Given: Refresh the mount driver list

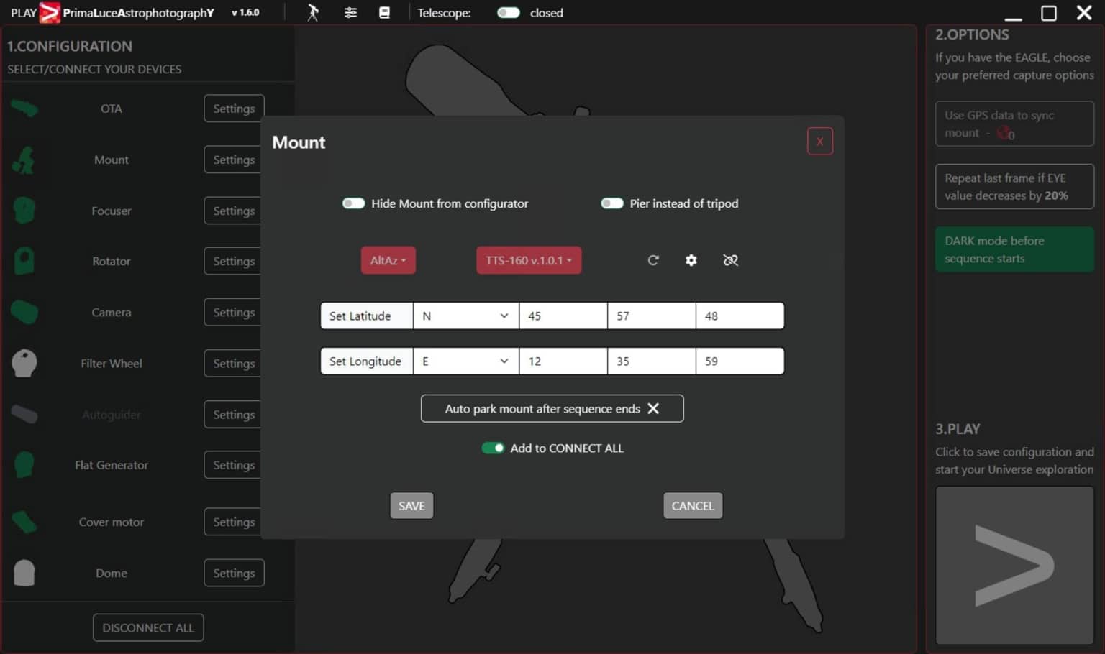Looking at the screenshot, I should click(653, 260).
